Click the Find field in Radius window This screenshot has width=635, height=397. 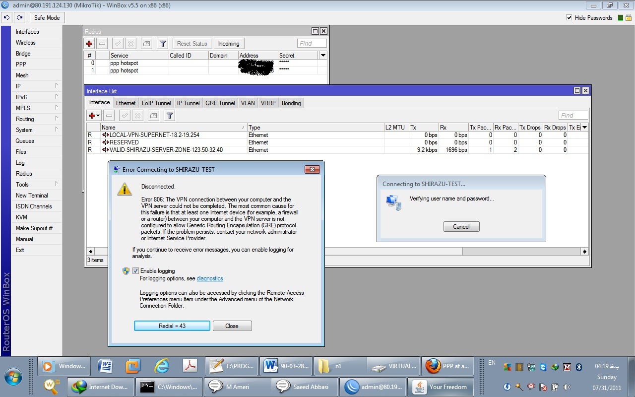[312, 44]
